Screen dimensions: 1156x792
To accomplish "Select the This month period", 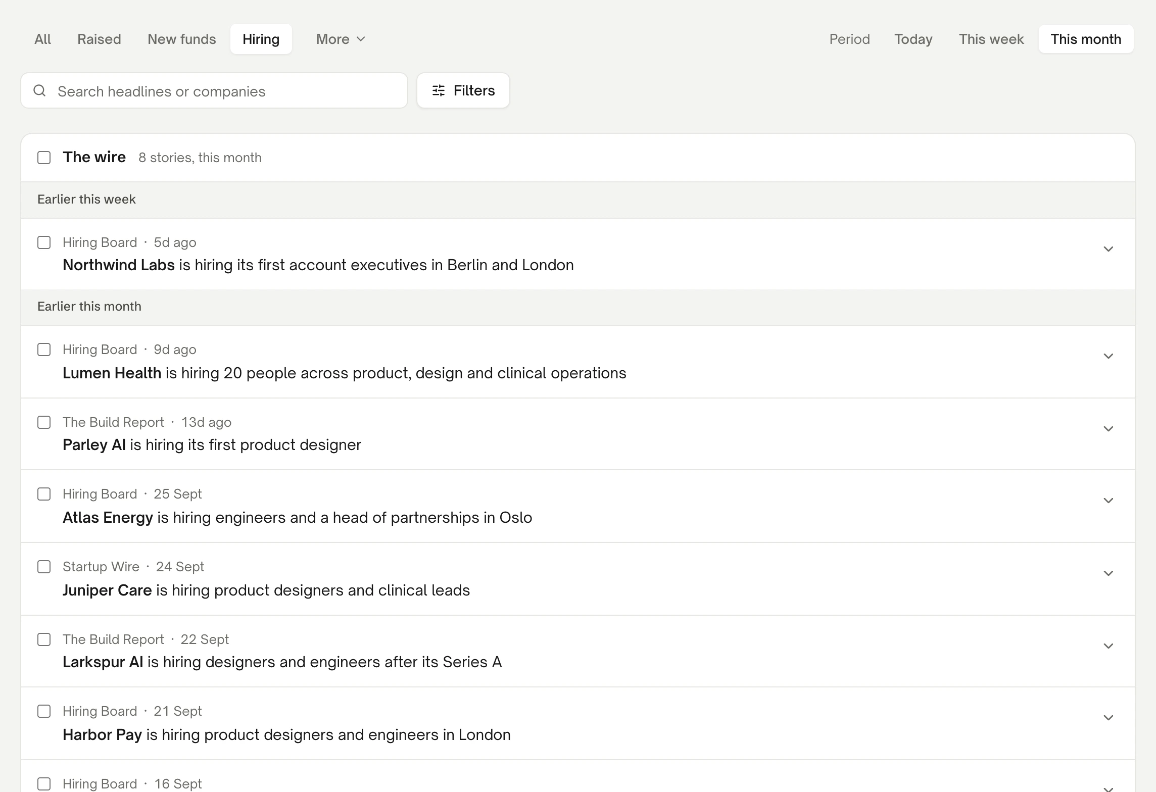I will 1086,39.
